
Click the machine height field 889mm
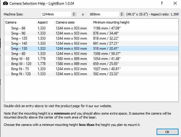[104, 14]
